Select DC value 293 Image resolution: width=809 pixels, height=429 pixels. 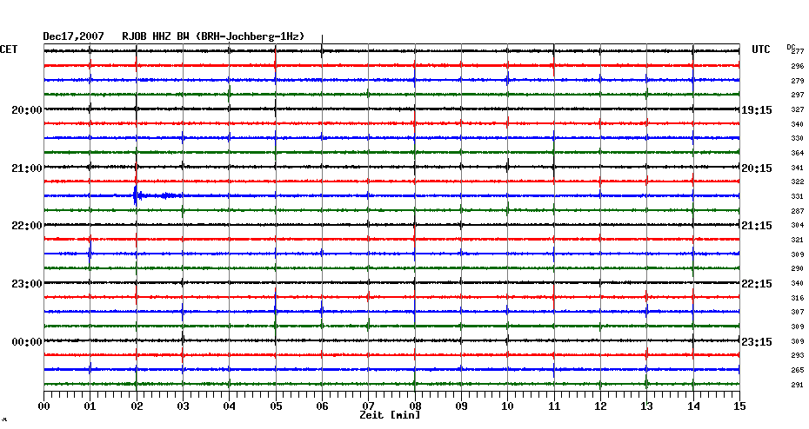point(798,355)
